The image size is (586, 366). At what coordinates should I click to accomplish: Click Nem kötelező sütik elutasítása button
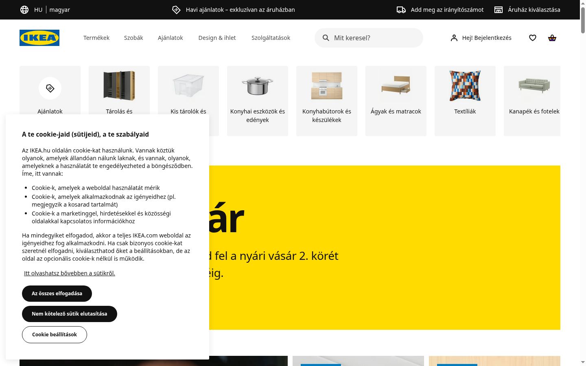click(x=70, y=314)
